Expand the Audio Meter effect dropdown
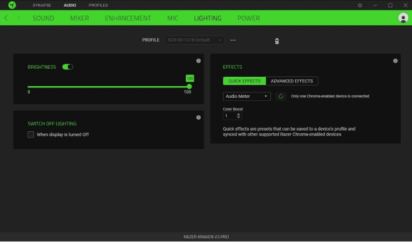This screenshot has height=244, width=412. [247, 97]
